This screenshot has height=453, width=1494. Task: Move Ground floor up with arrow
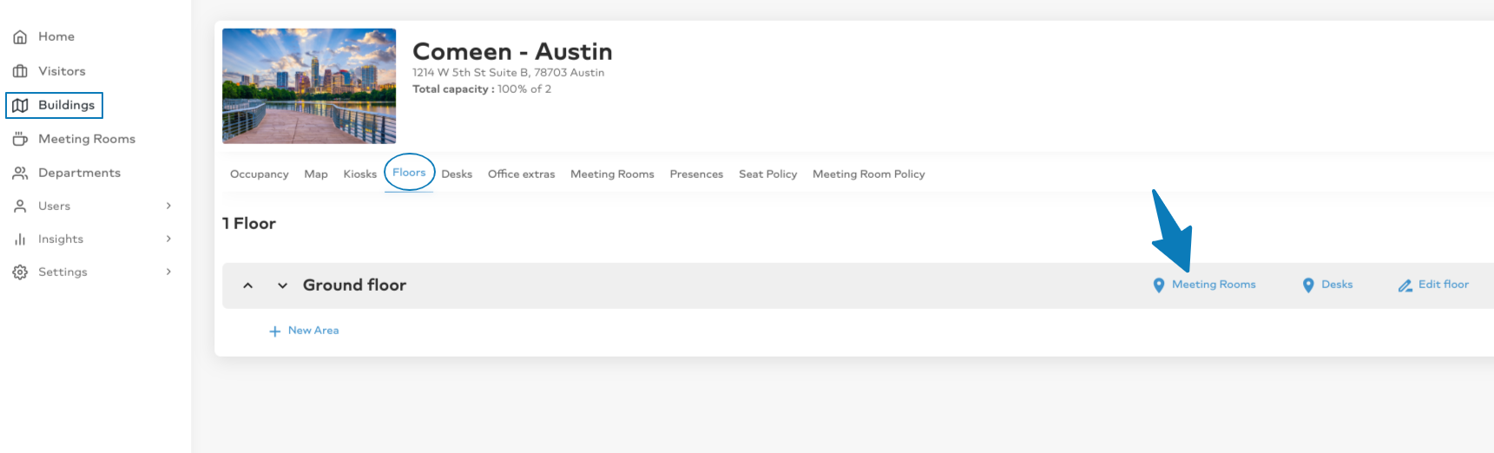coord(247,286)
